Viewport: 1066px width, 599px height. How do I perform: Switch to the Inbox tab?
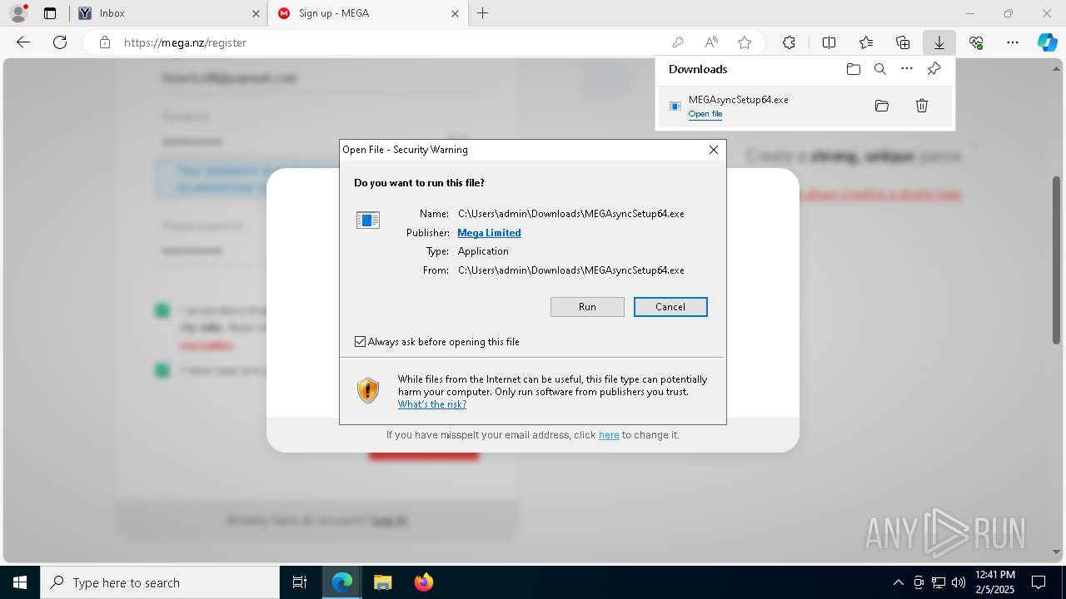(x=167, y=13)
